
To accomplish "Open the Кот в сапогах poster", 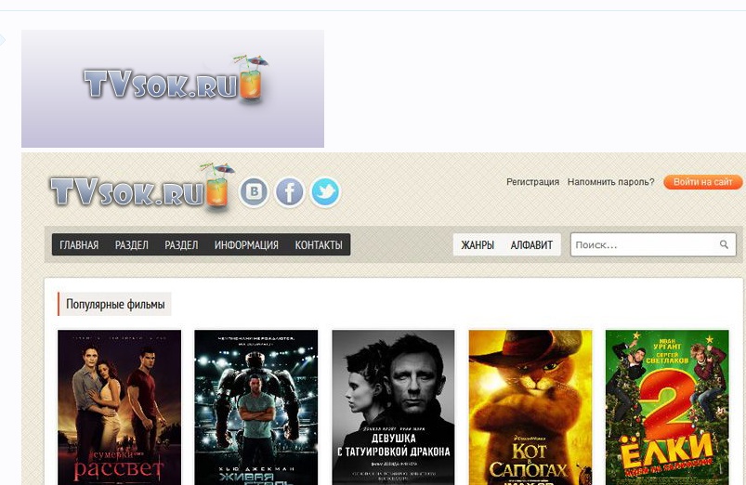I will click(x=530, y=408).
